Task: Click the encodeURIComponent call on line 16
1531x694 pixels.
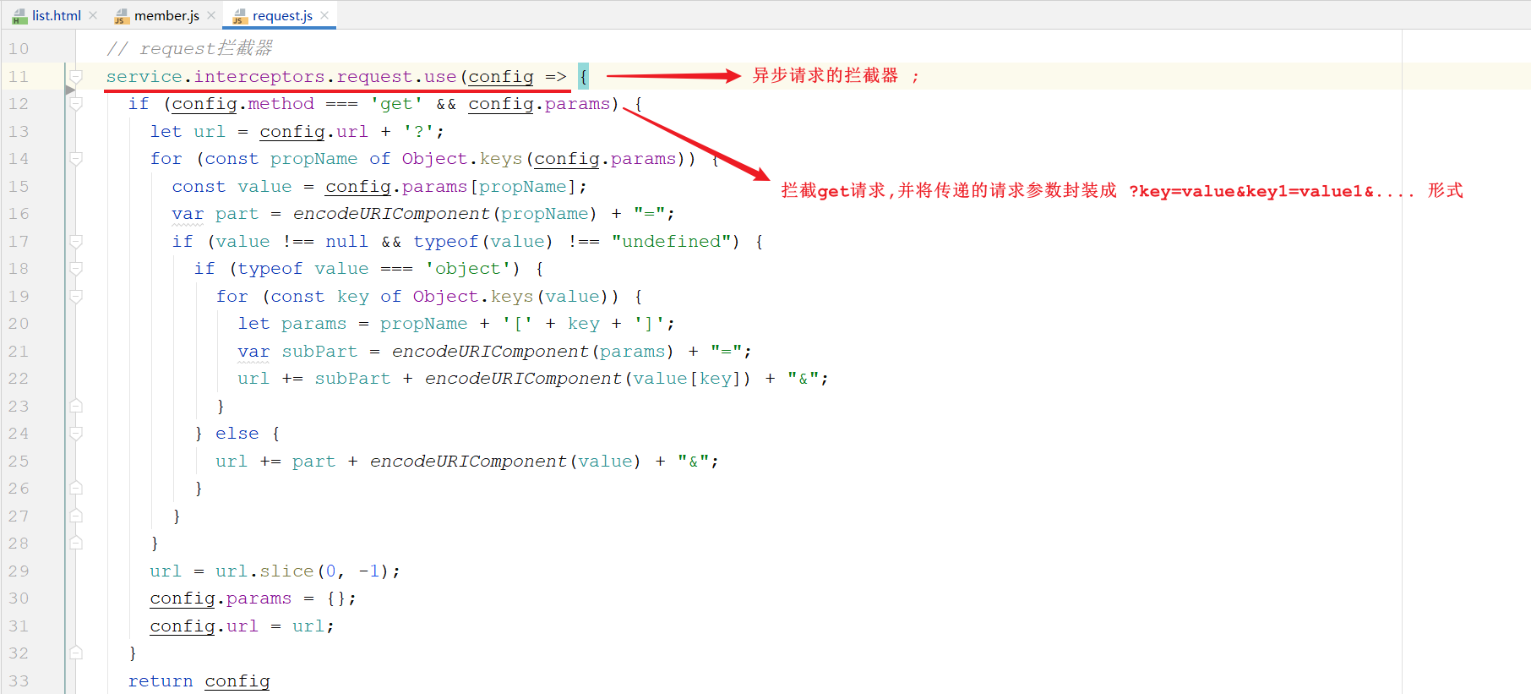Action: tap(390, 214)
